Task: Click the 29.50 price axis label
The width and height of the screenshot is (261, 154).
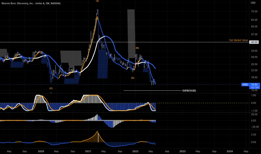Action: [x=254, y=57]
